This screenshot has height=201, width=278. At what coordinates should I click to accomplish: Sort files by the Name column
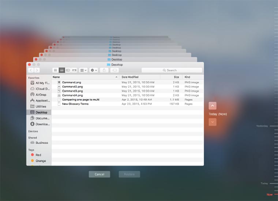(x=86, y=77)
